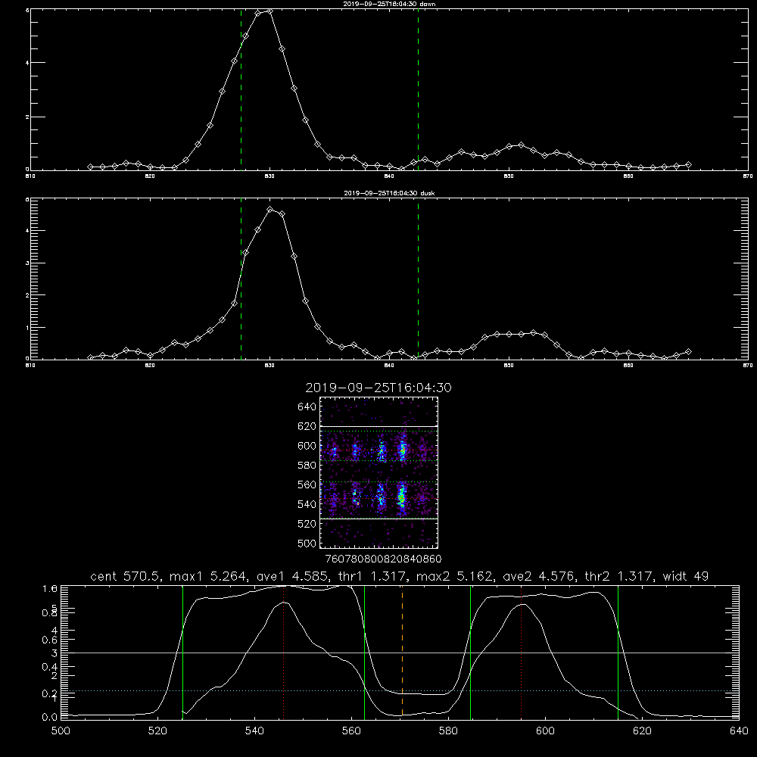Click the "2019-09-25T16:04:30 dawn" plot title
This screenshot has width=757, height=757.
click(389, 4)
